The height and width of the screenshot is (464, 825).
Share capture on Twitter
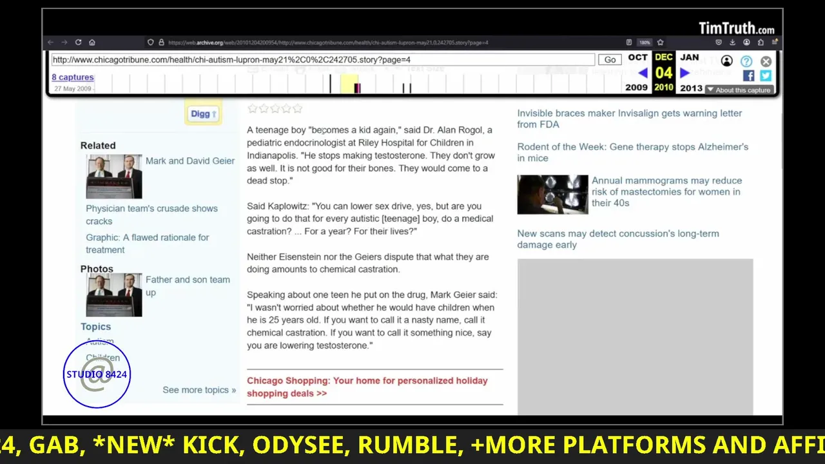[x=765, y=75]
